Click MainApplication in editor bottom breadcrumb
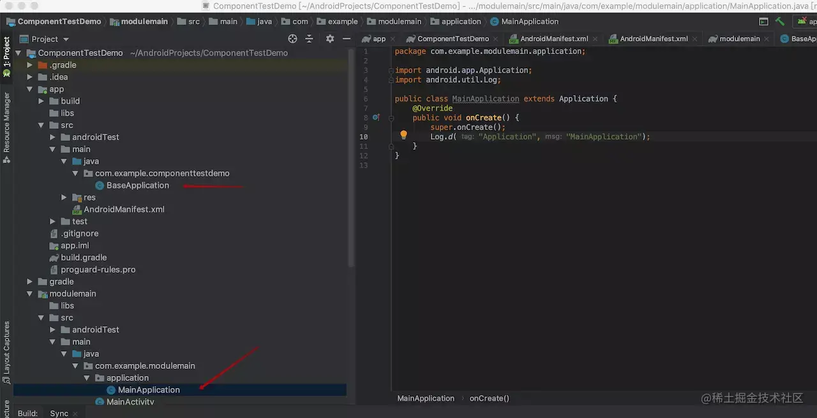The image size is (817, 418). click(426, 398)
